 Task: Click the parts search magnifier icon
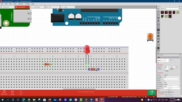click(158, 9)
